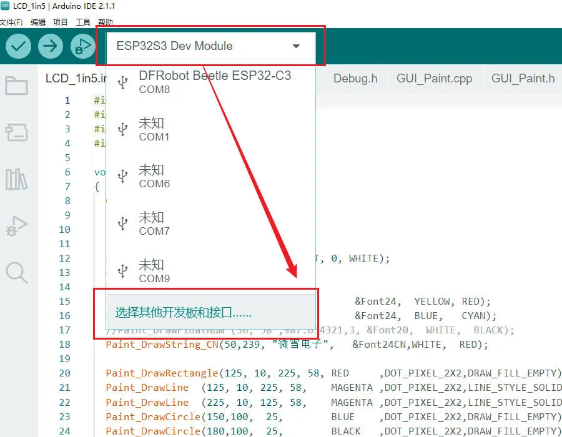Click Paint_DrawRectangle on line 20

162,373
